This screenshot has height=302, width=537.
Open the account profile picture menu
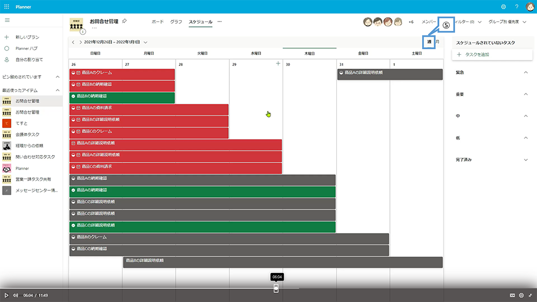coord(530,6)
